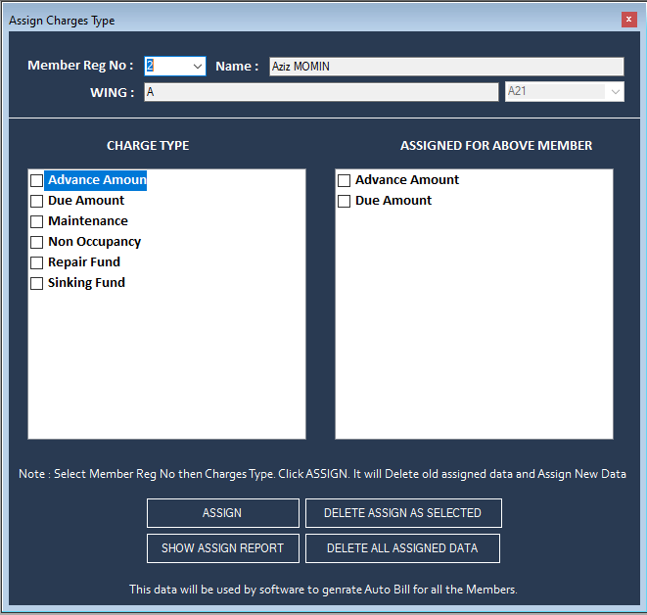Close the Assign Charges Type window
647x615 pixels.
[x=628, y=20]
